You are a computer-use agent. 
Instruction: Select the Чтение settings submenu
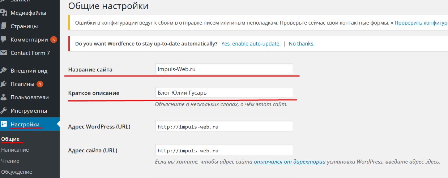click(x=10, y=161)
